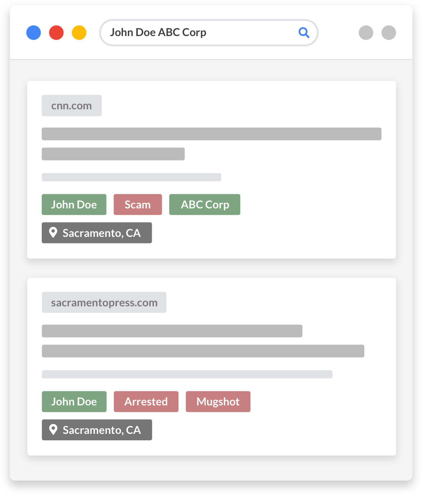Screen dimensions: 422x495
Task: Click the blue magnifier search icon
Action: 304,33
